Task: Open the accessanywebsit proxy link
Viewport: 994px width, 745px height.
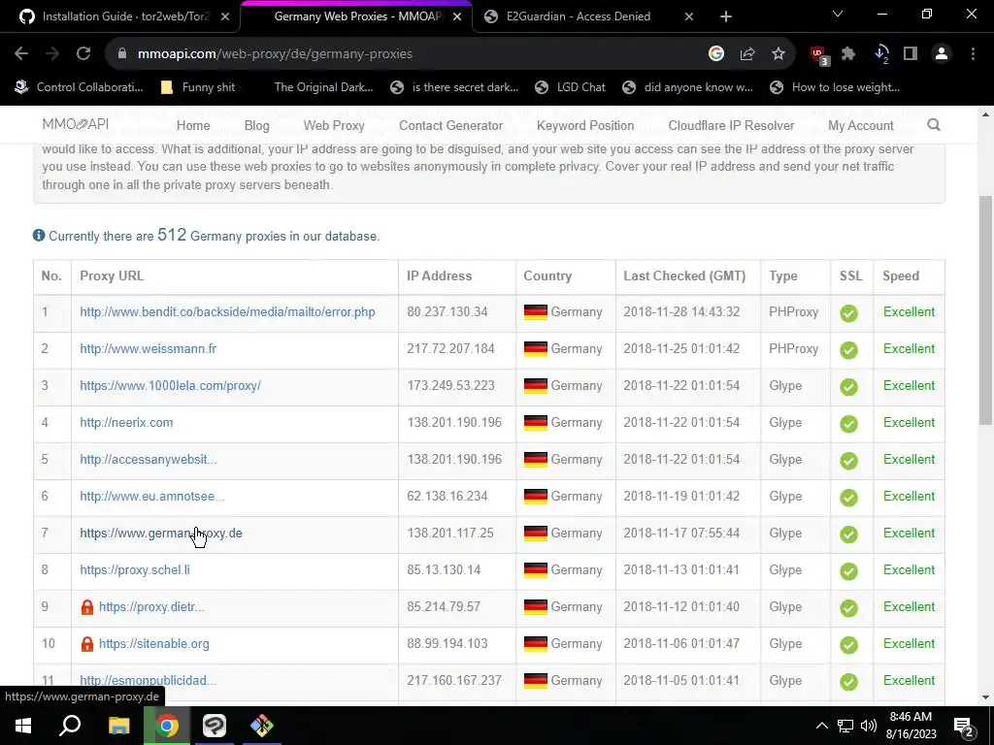Action: [x=149, y=459]
